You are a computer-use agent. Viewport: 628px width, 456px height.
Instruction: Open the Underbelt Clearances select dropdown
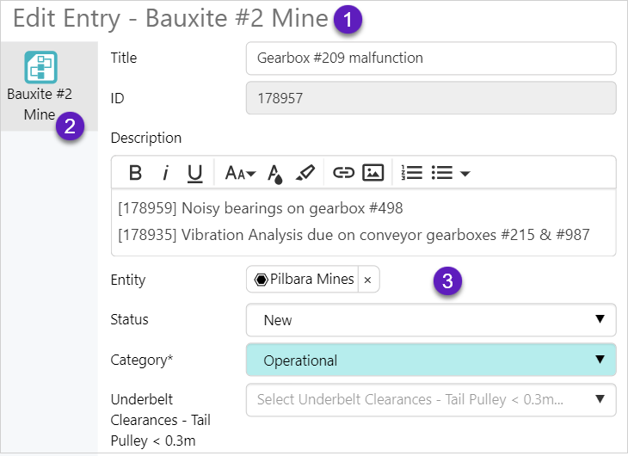point(430,399)
